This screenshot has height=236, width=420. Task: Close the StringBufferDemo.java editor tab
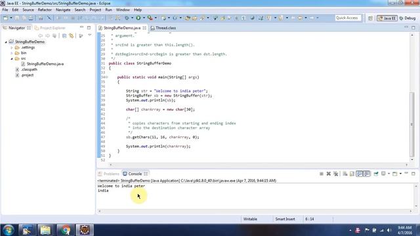point(144,28)
